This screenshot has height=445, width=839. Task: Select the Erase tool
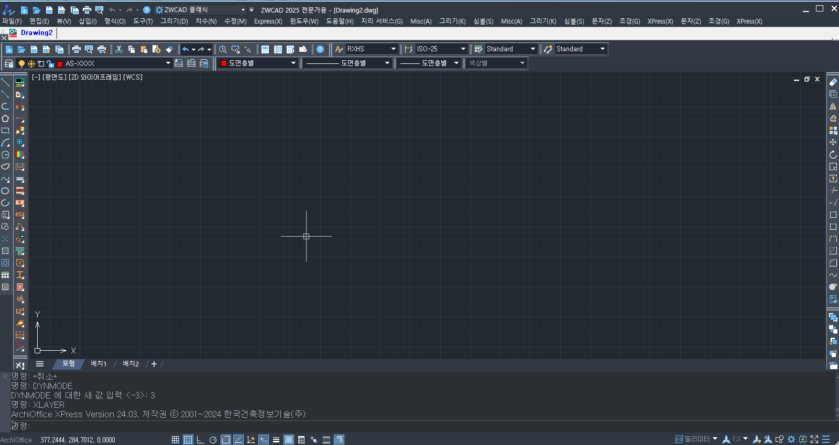833,82
